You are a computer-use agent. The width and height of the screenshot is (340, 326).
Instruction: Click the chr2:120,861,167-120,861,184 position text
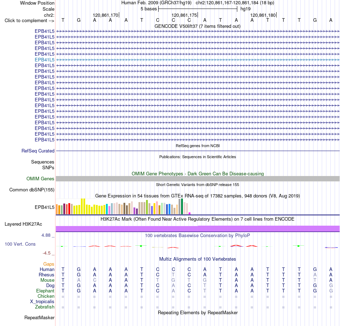(x=235, y=3)
